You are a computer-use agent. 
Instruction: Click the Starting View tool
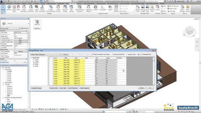(x=152, y=8)
